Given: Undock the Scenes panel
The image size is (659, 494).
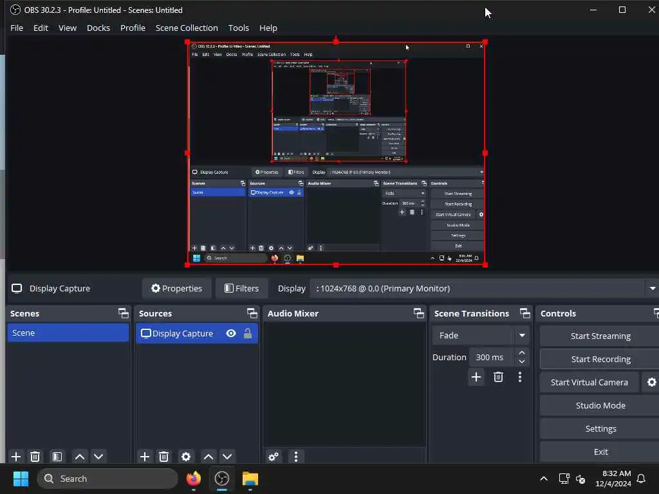Looking at the screenshot, I should [123, 313].
